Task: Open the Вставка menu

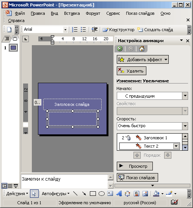Action: [x=72, y=13]
